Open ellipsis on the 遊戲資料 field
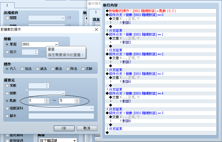This screenshot has height=142, width=222. [92, 109]
